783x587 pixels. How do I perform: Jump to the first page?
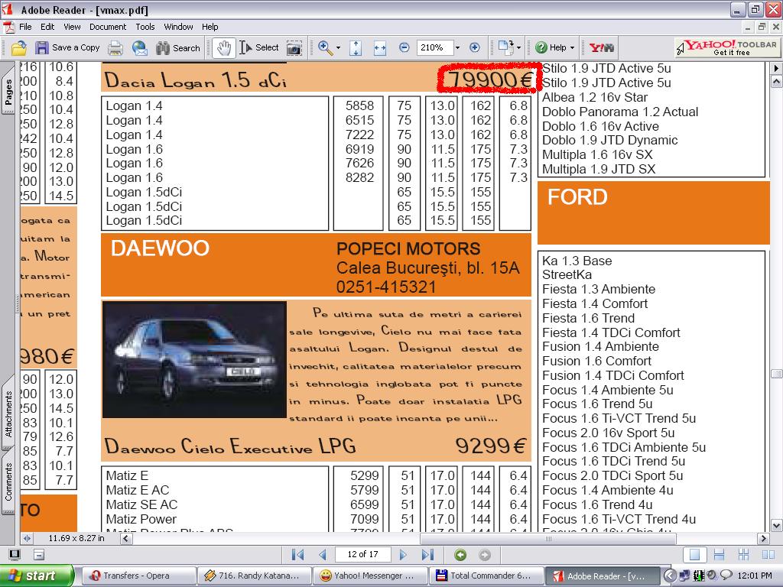click(298, 554)
